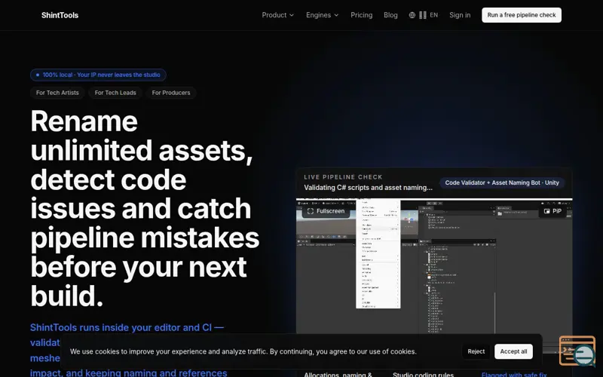
Task: Go to ShintTools home logo
Action: 60,15
